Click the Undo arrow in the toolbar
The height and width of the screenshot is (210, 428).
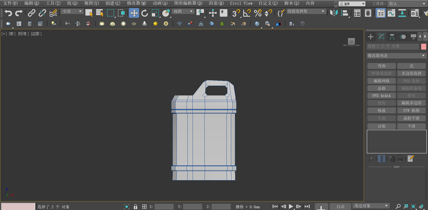tap(8, 13)
